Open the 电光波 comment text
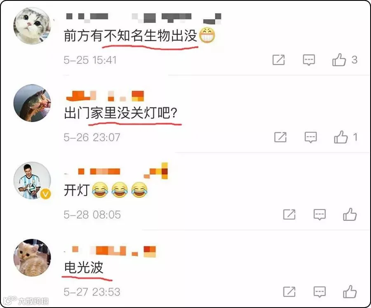 pos(84,268)
